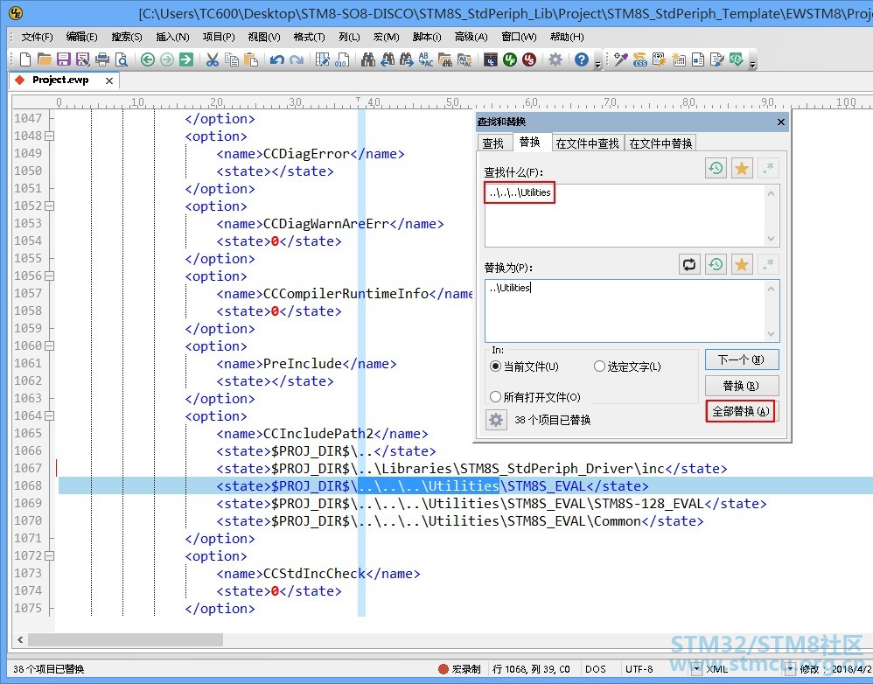Toggle column mode icon
Screen dimensions: 873x684
point(323,59)
